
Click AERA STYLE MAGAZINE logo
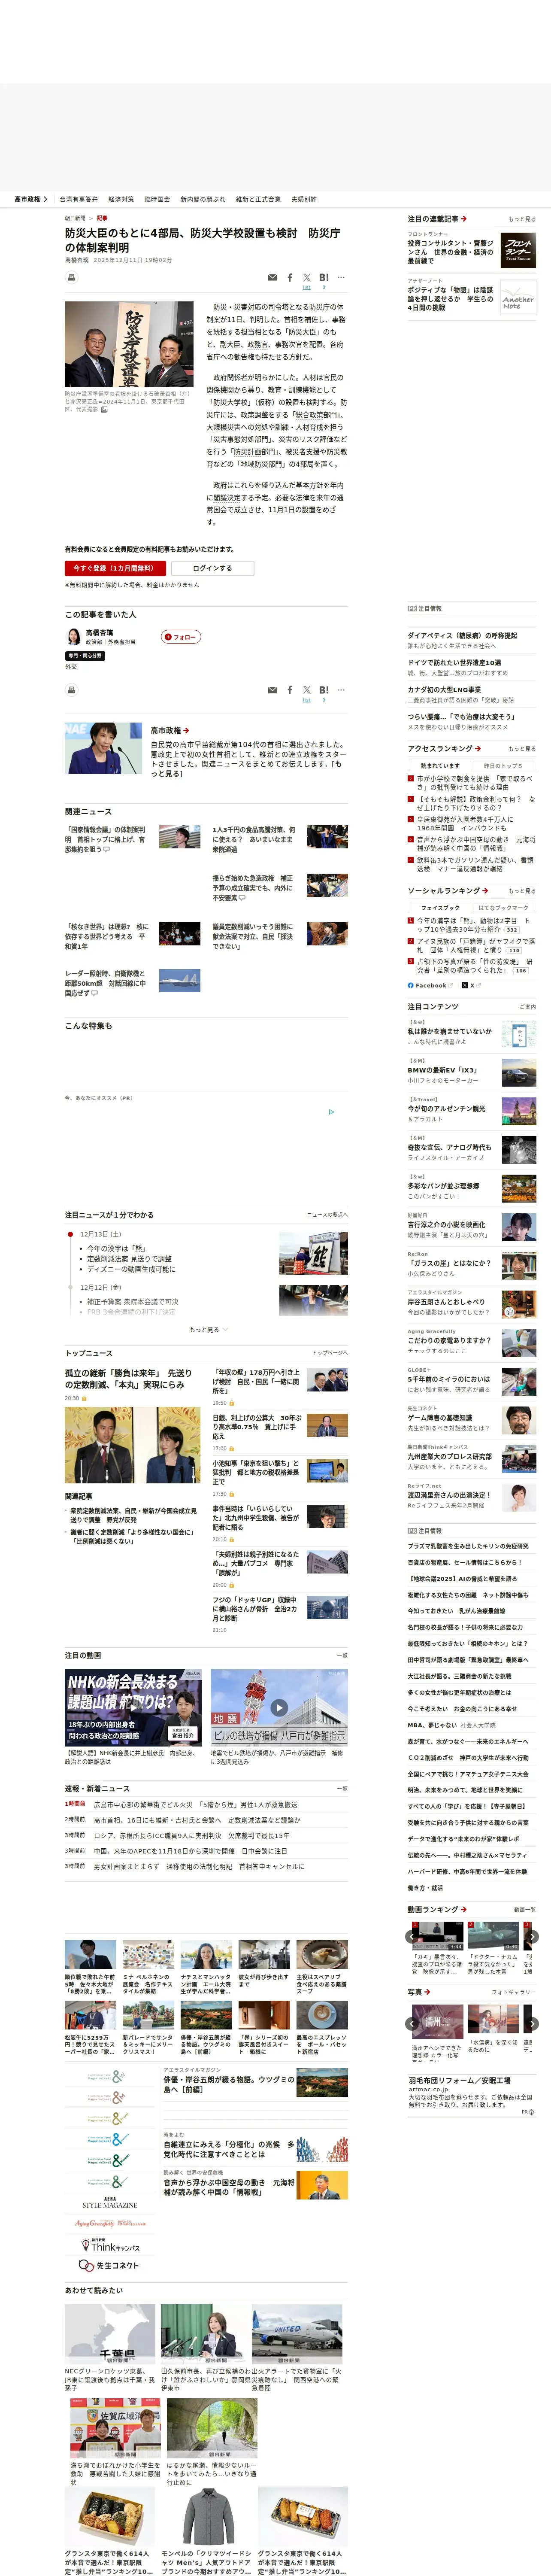pyautogui.click(x=110, y=2202)
